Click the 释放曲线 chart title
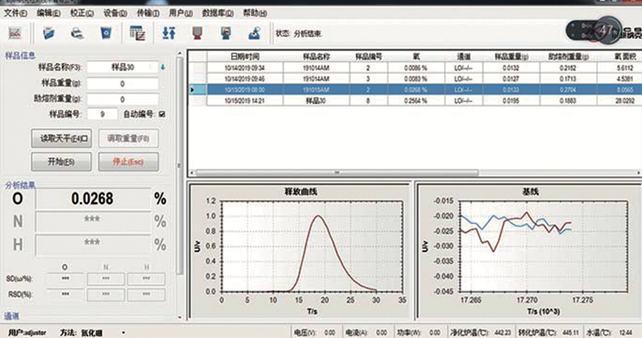The image size is (642, 338). coord(301,192)
